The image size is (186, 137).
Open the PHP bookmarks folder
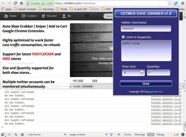point(106,9)
